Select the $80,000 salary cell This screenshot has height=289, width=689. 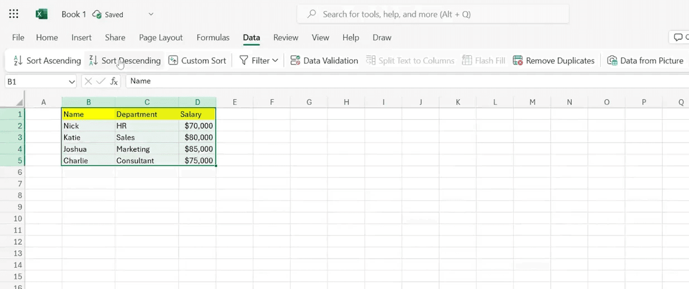[197, 138]
